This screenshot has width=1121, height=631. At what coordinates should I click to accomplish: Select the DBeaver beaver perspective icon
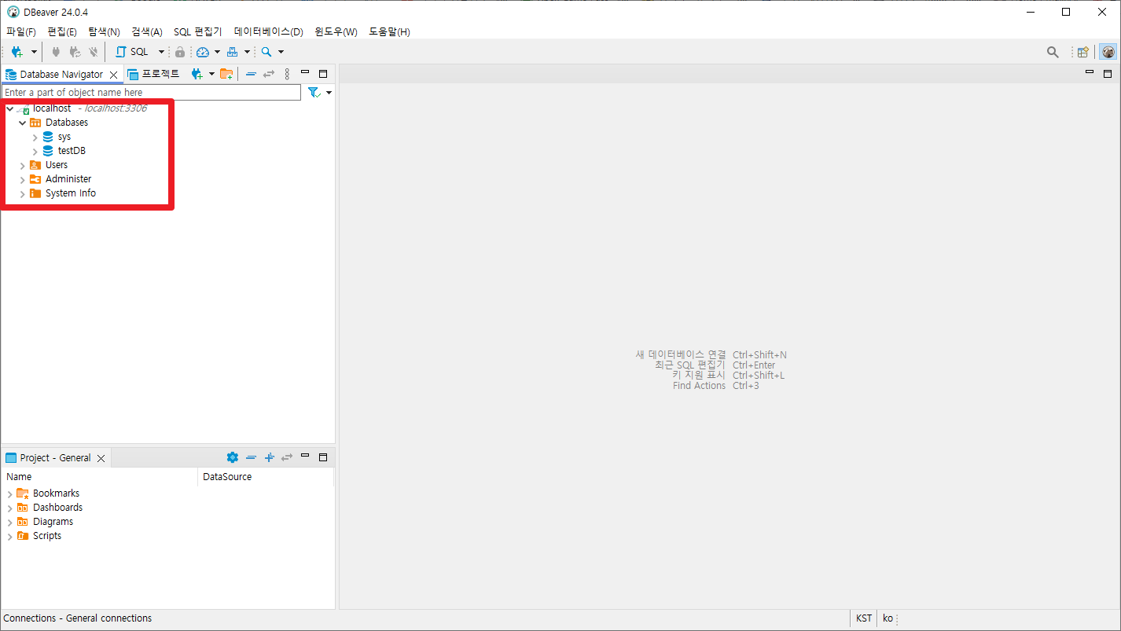tap(1108, 52)
